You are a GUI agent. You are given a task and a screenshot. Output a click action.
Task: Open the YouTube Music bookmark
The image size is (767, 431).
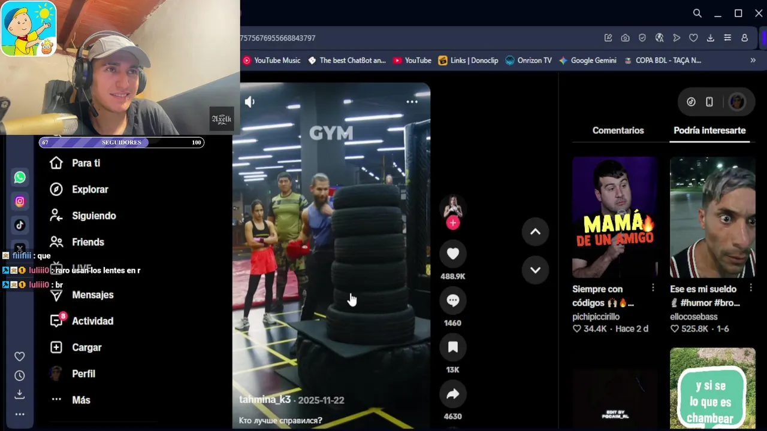[x=271, y=60]
